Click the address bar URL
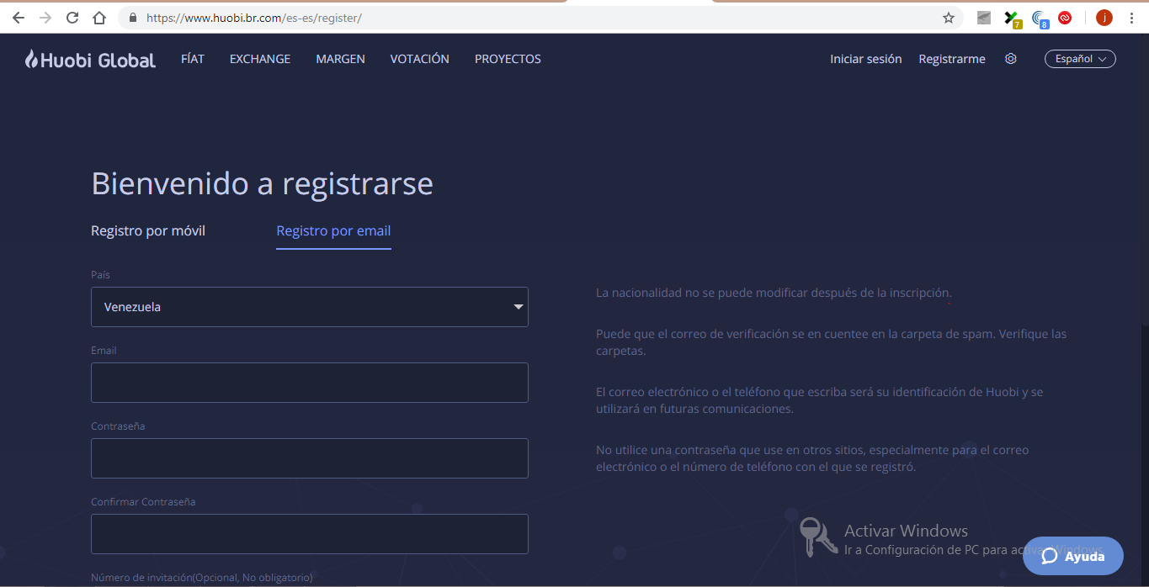This screenshot has height=587, width=1149. [254, 18]
